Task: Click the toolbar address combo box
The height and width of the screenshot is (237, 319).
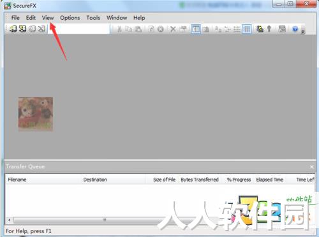Action: point(79,29)
